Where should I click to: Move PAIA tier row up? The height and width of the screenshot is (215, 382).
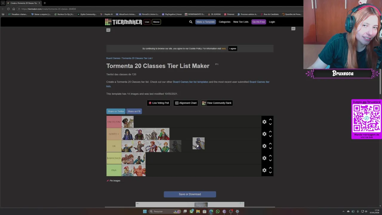[x=270, y=168]
